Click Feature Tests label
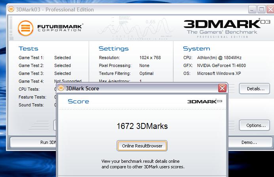The image size is (274, 177). (x=32, y=97)
